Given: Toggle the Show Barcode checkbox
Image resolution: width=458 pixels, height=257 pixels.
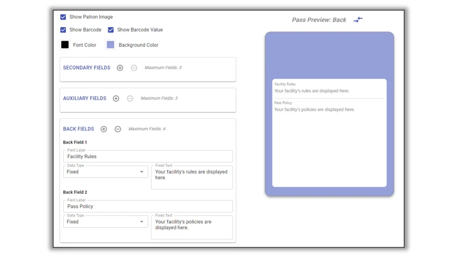Looking at the screenshot, I should pos(63,30).
